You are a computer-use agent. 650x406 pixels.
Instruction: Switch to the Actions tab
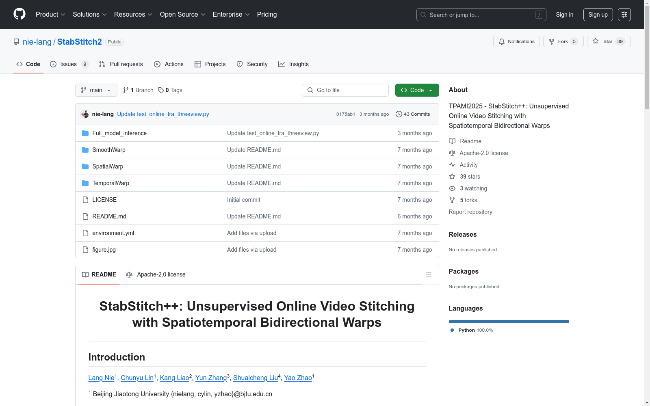pos(169,64)
